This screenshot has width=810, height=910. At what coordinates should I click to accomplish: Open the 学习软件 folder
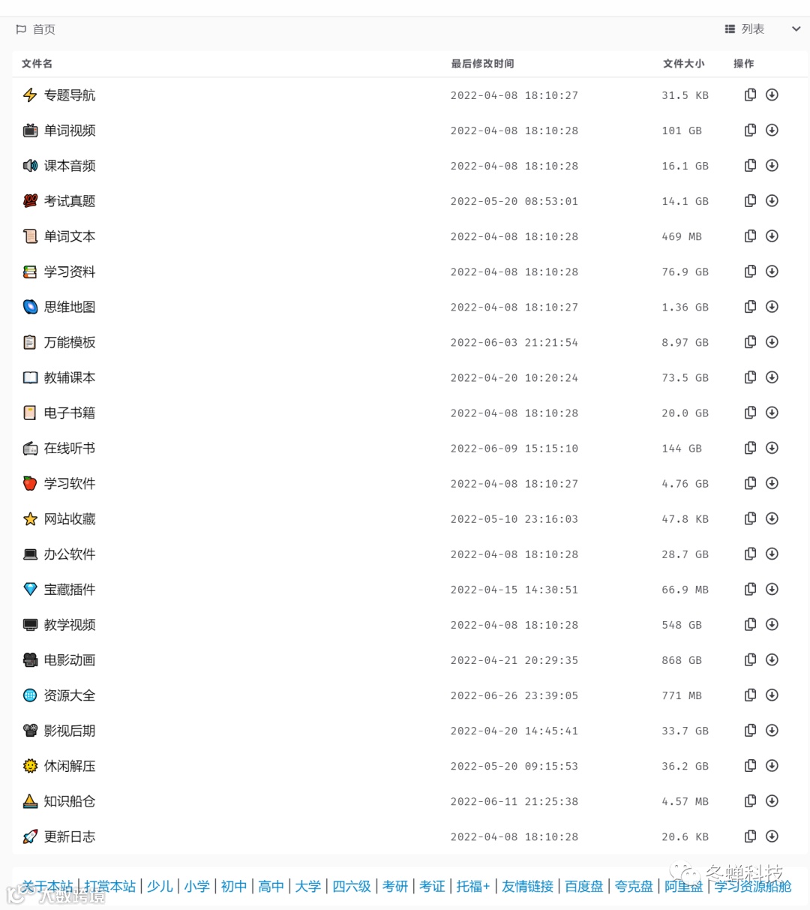tap(70, 484)
